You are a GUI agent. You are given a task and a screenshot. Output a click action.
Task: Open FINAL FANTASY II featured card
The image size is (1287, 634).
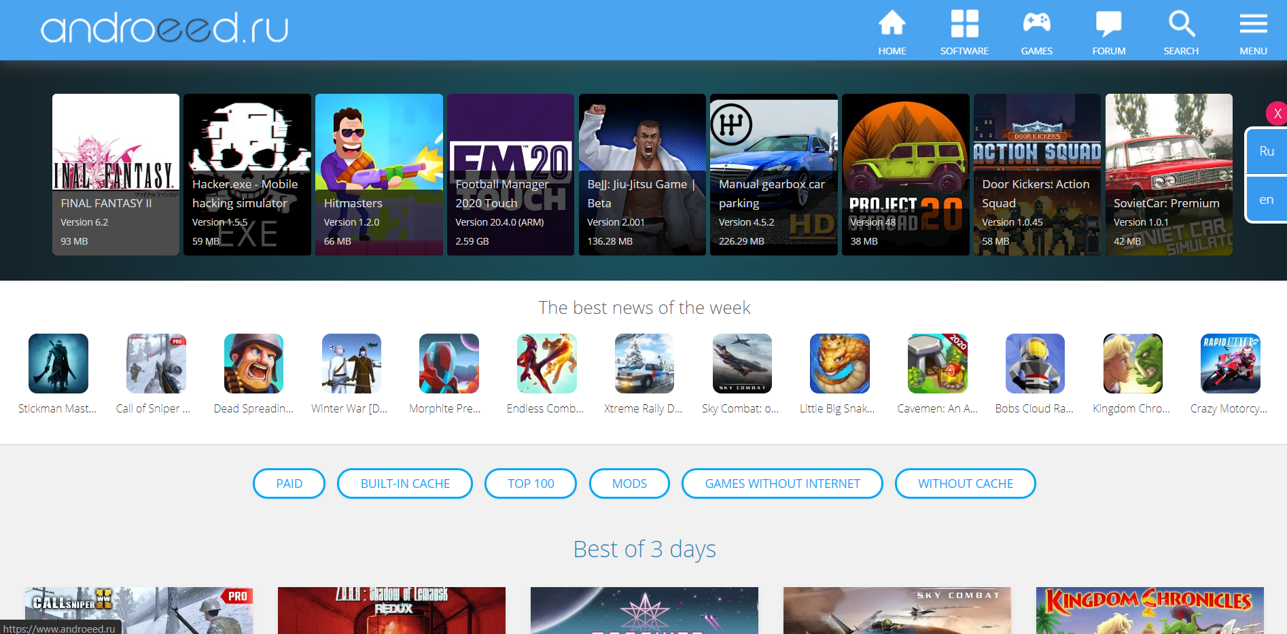(x=116, y=175)
